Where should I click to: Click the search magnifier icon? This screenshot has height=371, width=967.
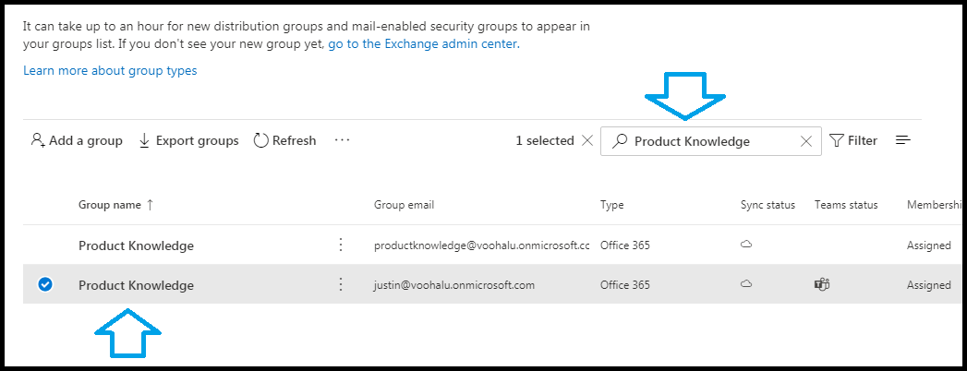click(619, 141)
